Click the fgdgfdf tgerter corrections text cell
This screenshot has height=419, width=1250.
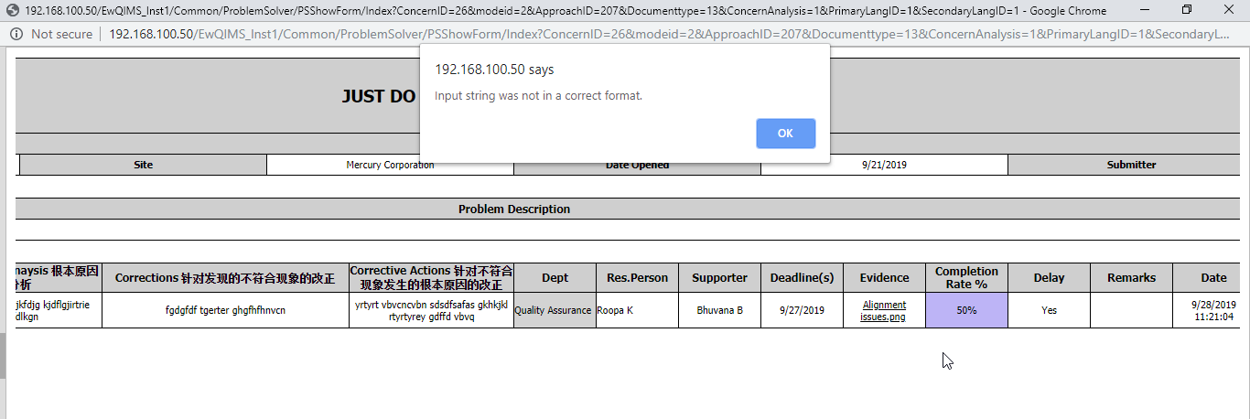click(x=225, y=310)
